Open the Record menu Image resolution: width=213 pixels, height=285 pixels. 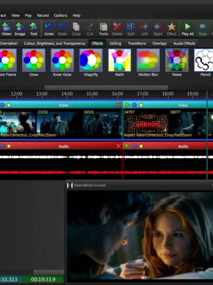(43, 15)
